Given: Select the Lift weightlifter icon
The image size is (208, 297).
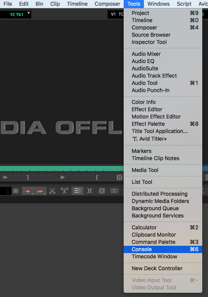Looking at the screenshot, I should coord(64,191).
